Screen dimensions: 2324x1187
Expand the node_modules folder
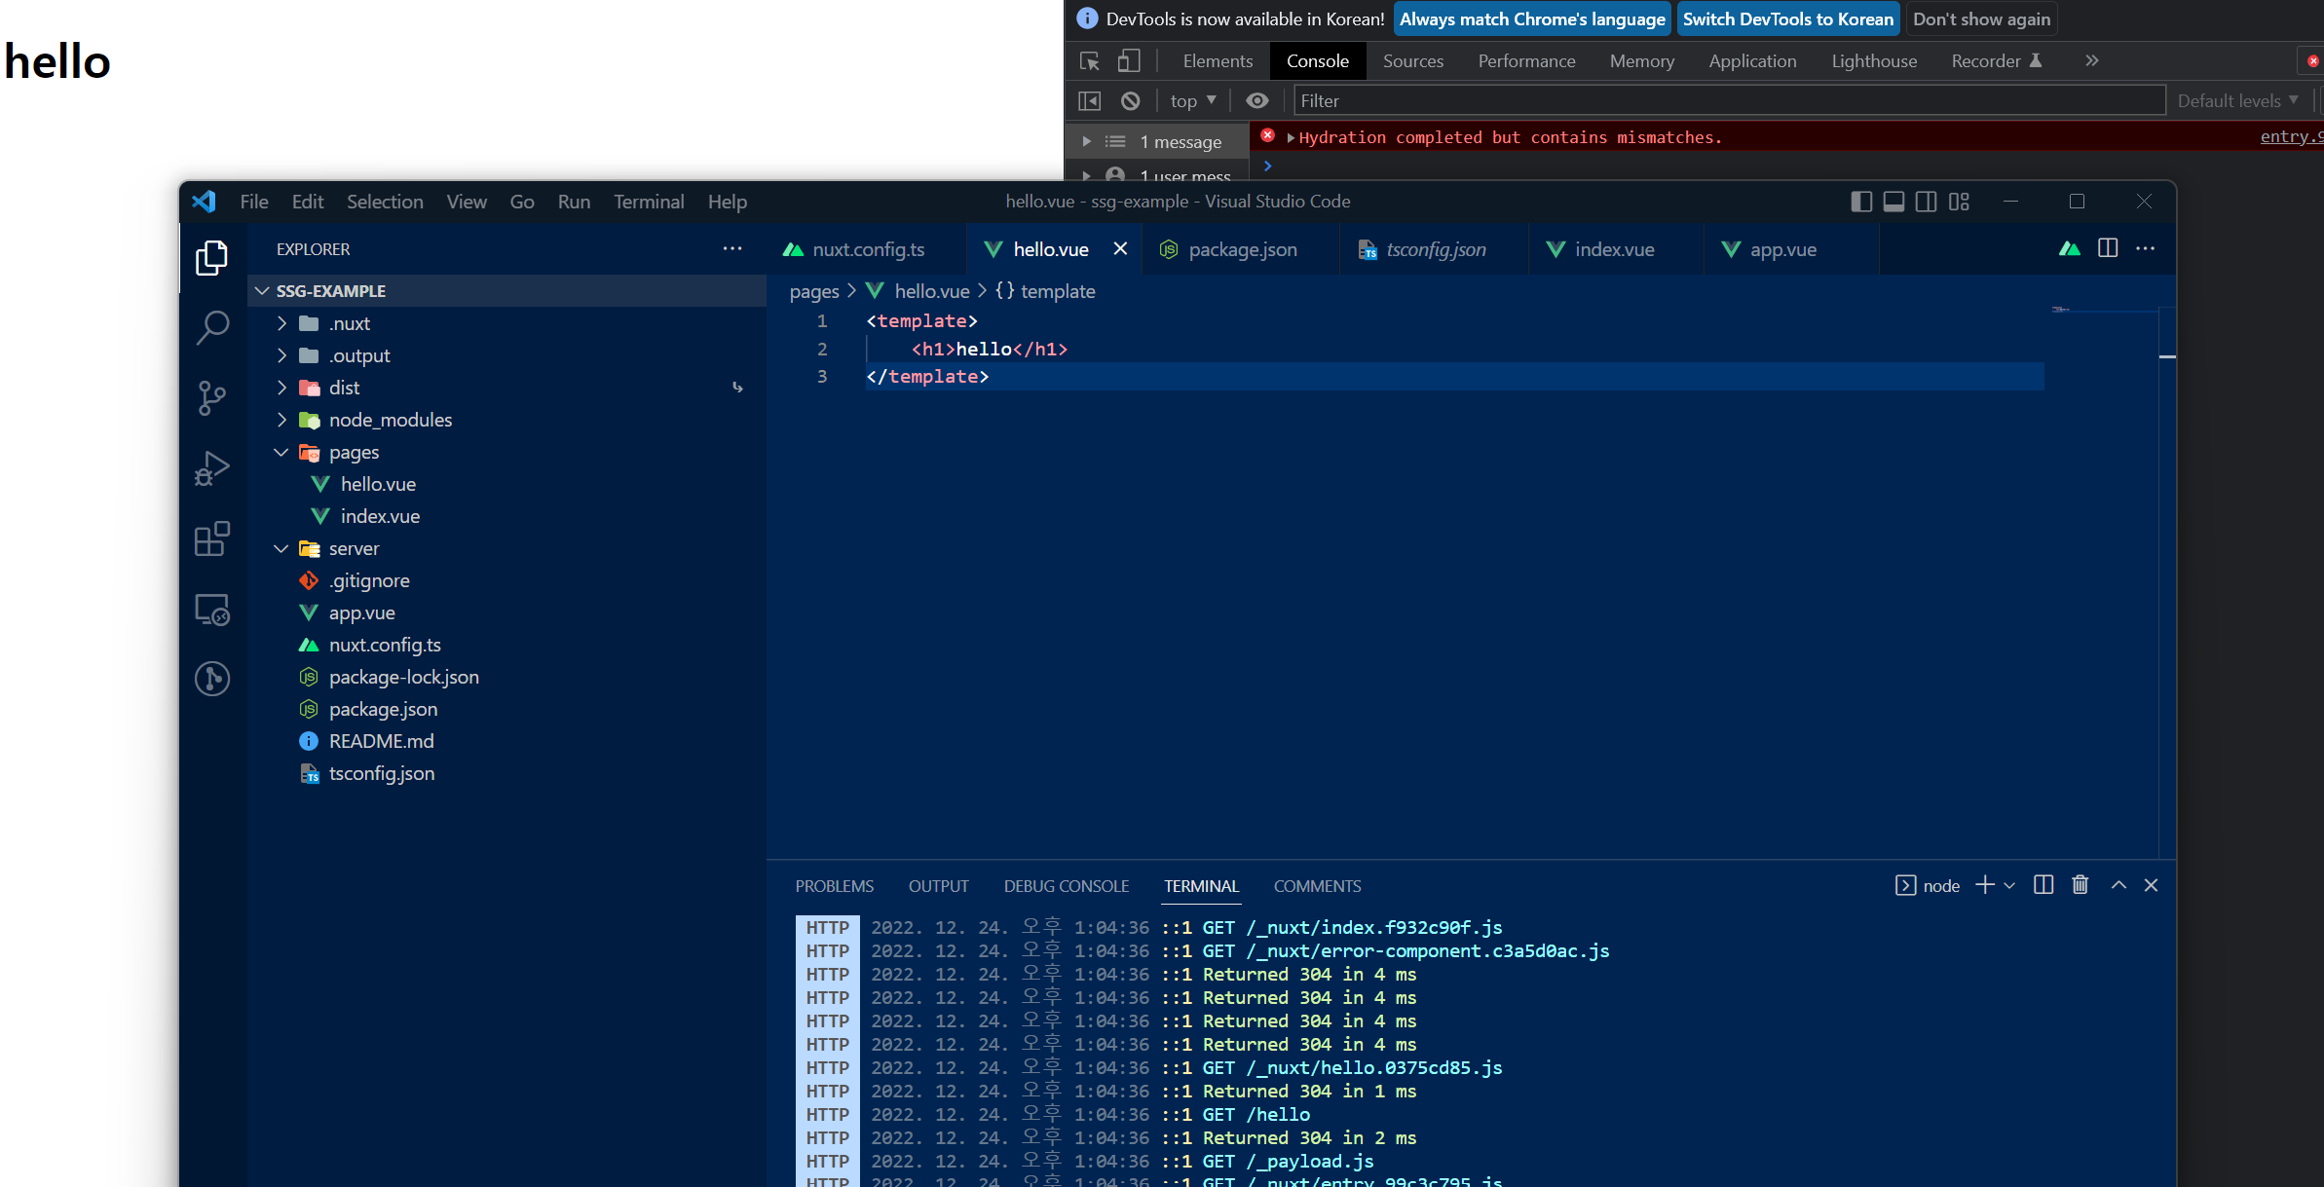click(x=281, y=420)
